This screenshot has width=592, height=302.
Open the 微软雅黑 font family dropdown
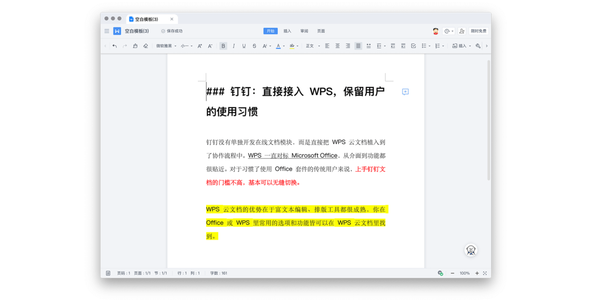click(x=166, y=46)
